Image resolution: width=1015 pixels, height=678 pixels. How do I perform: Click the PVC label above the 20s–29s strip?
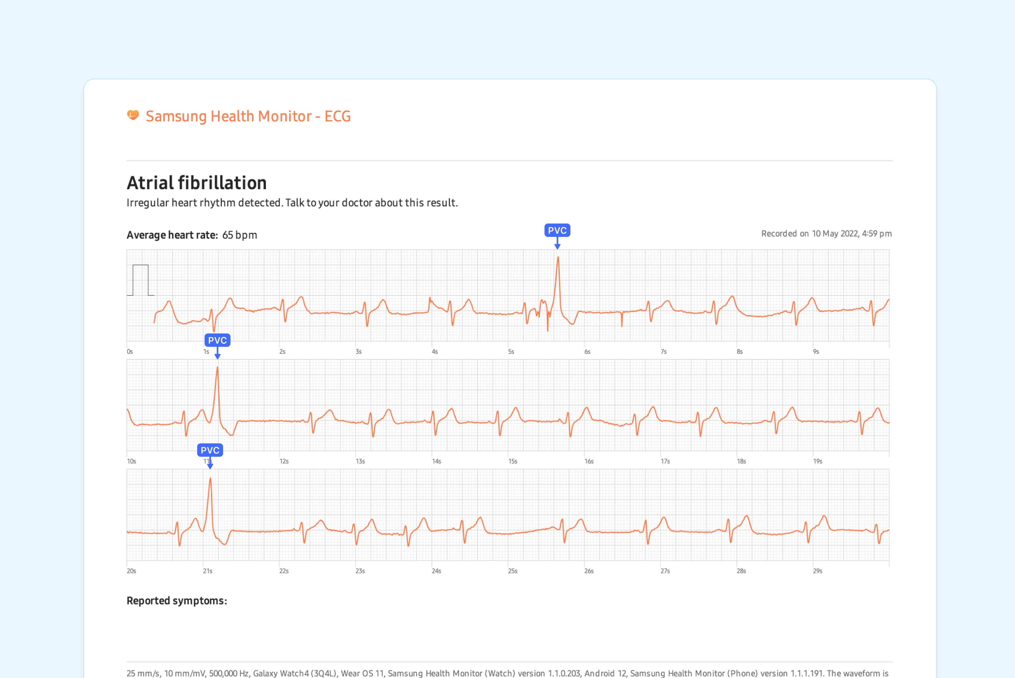(210, 450)
